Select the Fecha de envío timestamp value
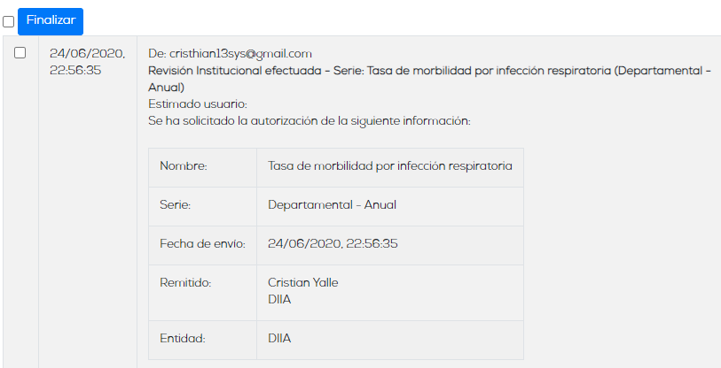 333,243
